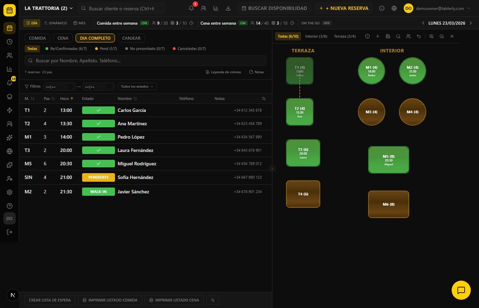Show Interior (3/6) floor plan tab

point(316,36)
